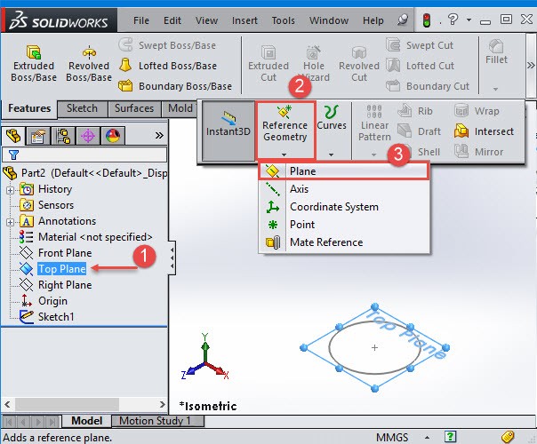Expand the History tree node

[x=11, y=190]
